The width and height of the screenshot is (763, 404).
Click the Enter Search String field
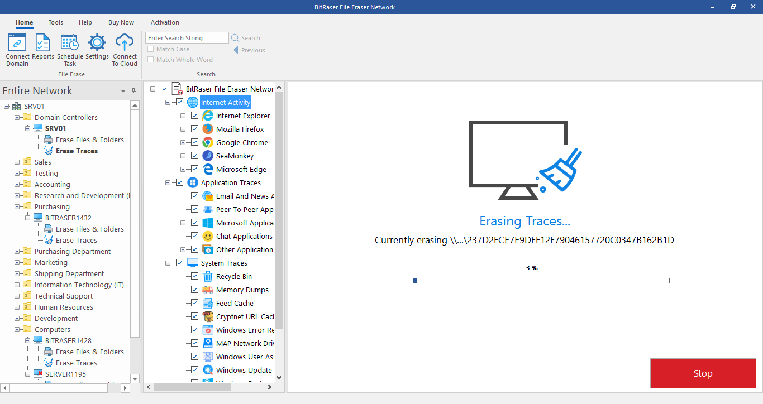[187, 38]
